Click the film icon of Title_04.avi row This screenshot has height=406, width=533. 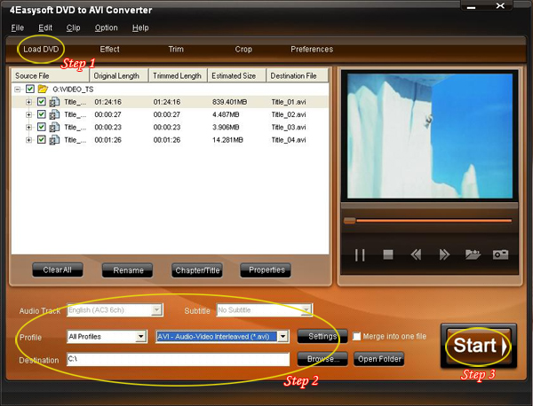(x=54, y=140)
